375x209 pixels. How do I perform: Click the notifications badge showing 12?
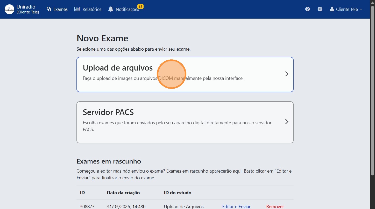click(x=140, y=6)
